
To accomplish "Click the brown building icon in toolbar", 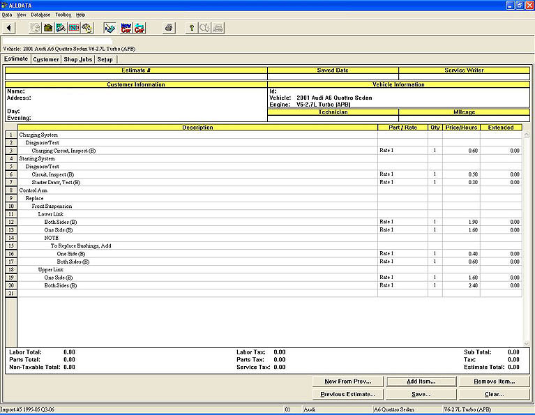I will [x=48, y=28].
